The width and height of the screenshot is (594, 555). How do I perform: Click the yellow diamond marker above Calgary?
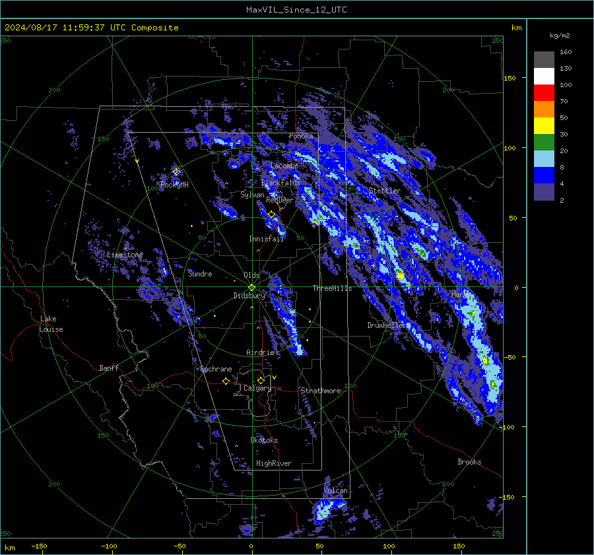coord(261,380)
